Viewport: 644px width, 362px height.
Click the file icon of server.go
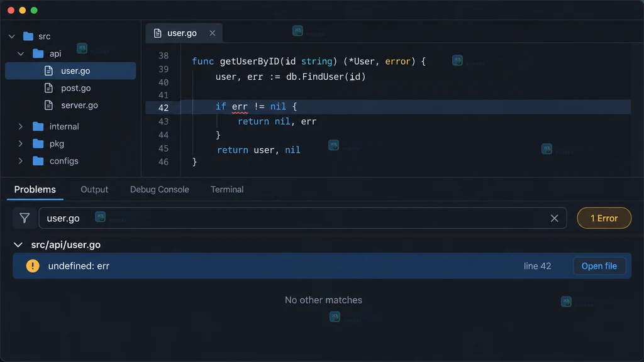(48, 105)
